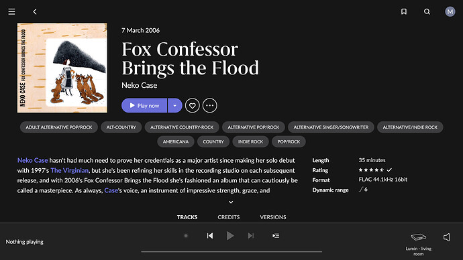Click the 7 March 2006 release date
Screen dimensions: 463x260
(x=140, y=30)
